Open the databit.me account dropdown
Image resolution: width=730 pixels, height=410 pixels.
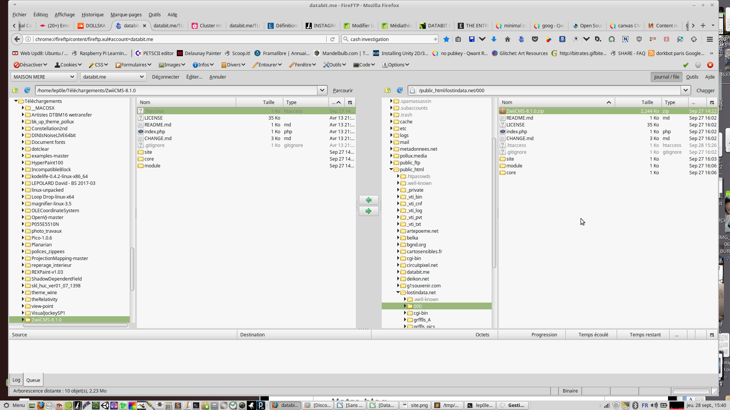pyautogui.click(x=113, y=77)
